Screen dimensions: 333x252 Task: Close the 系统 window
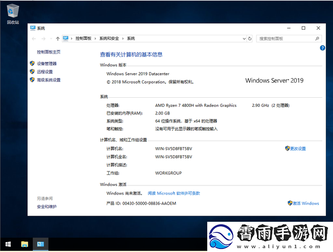click(x=318, y=28)
